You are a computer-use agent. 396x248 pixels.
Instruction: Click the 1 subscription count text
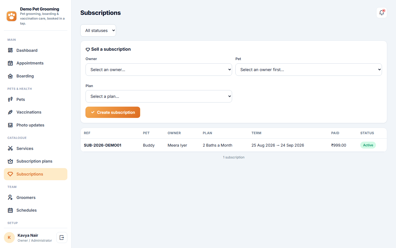point(234,157)
